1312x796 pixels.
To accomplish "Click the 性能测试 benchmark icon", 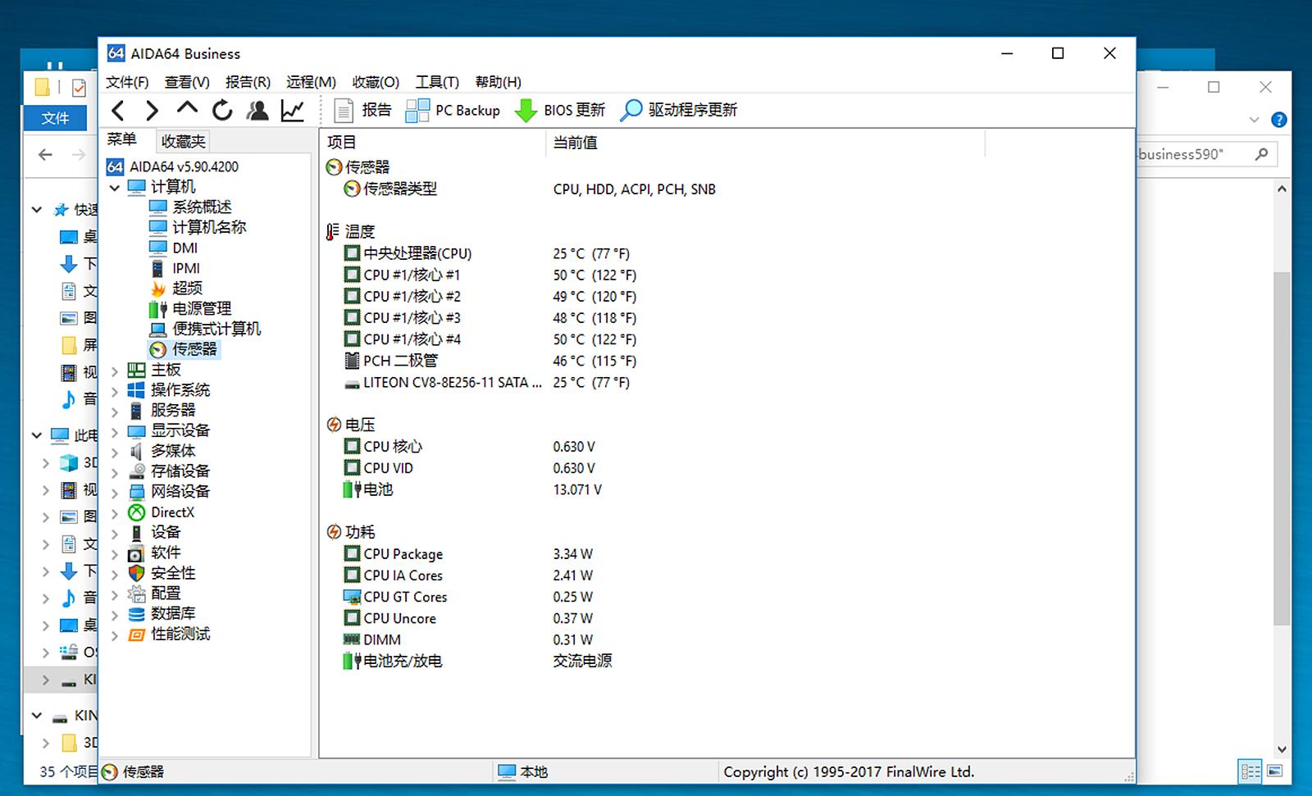I will click(136, 634).
